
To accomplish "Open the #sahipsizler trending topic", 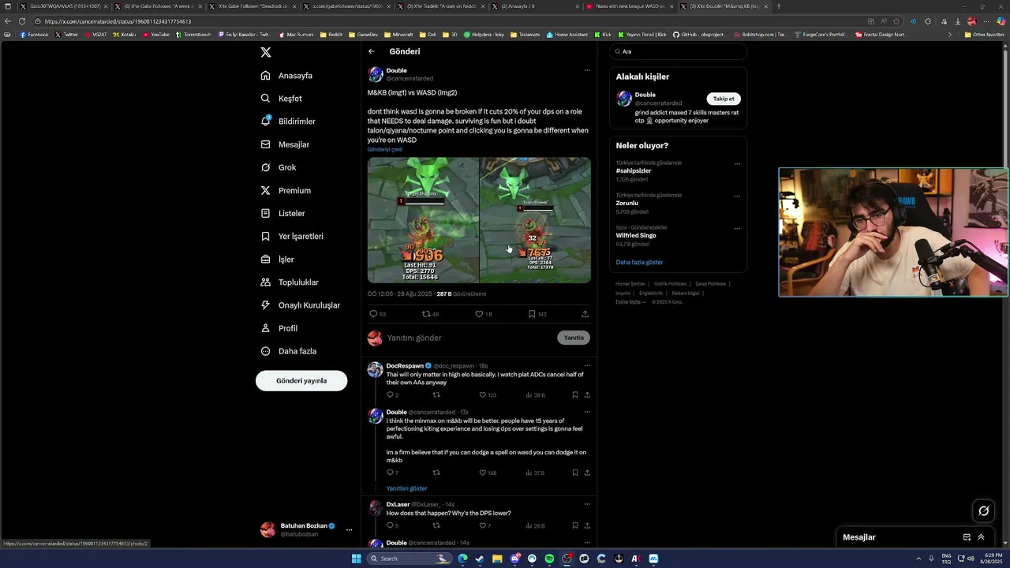I will coord(634,170).
